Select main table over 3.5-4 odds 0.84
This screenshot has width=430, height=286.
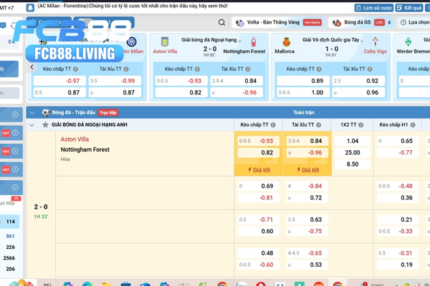click(x=307, y=141)
